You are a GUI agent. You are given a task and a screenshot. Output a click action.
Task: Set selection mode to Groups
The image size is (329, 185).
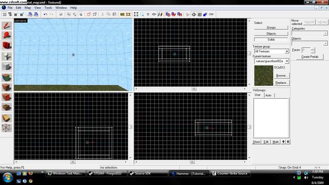tap(271, 27)
